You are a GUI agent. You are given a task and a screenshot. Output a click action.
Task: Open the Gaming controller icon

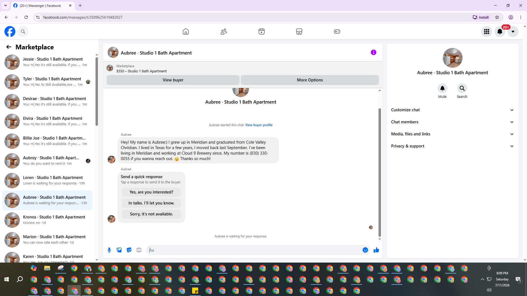[x=337, y=32]
